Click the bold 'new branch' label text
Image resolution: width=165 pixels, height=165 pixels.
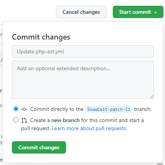pyautogui.click(x=66, y=120)
